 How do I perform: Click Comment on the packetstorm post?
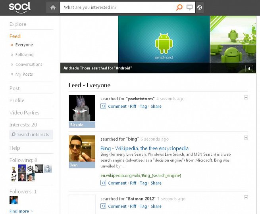click(x=117, y=106)
